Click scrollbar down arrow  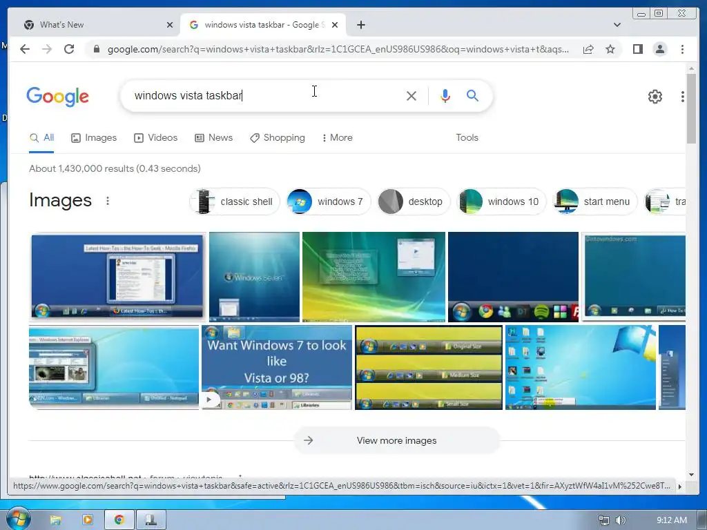click(x=691, y=474)
